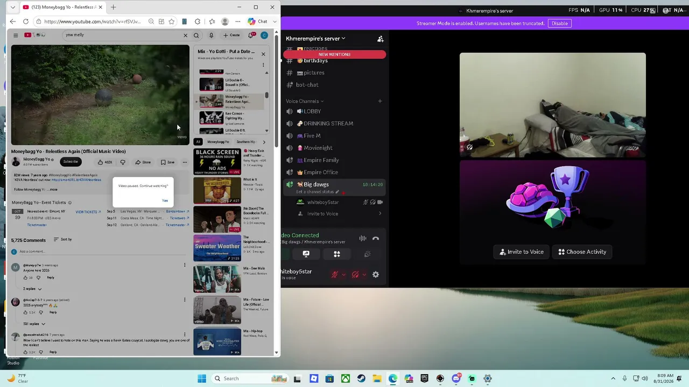This screenshot has width=689, height=387.
Task: Open the browser extensions menu
Action: pos(198,21)
